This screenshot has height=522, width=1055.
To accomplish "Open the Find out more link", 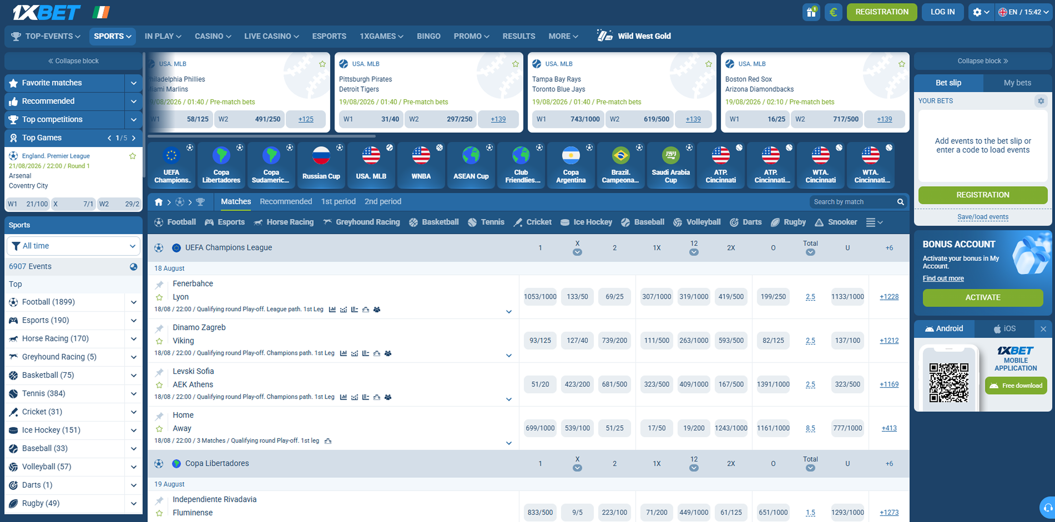I will point(943,278).
